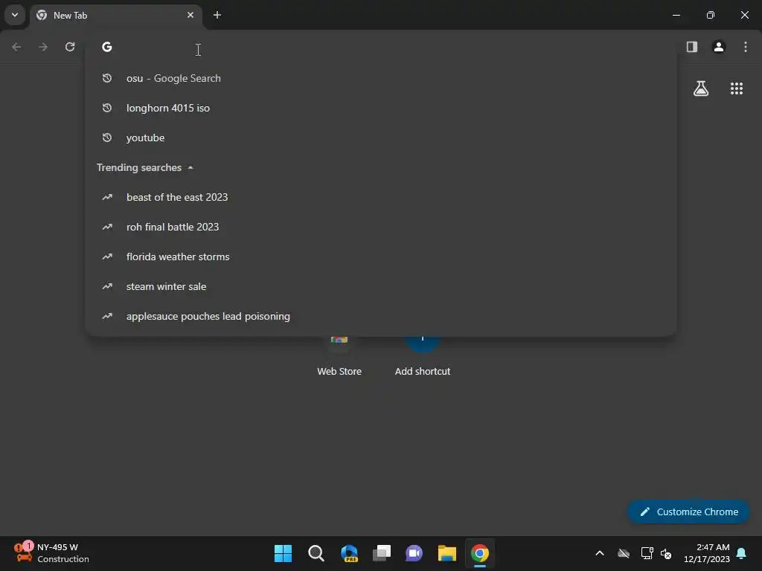
Task: Select 'applesauce pouches lead poisoning' trend
Action: click(380, 316)
